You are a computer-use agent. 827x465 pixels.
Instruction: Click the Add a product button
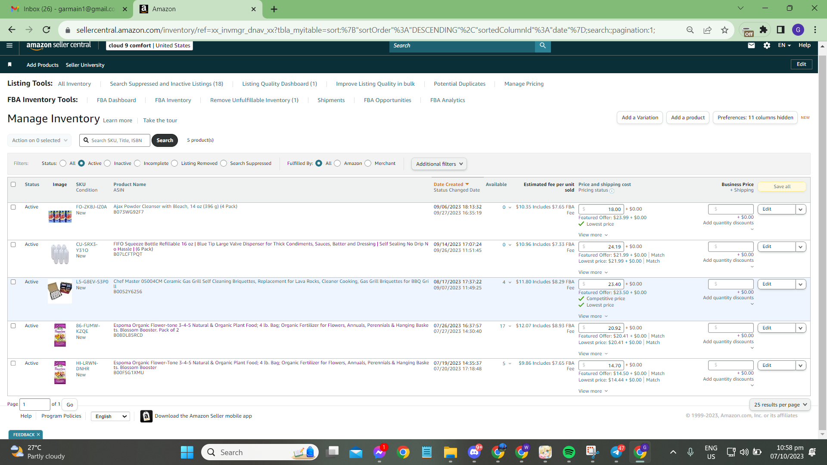[688, 118]
